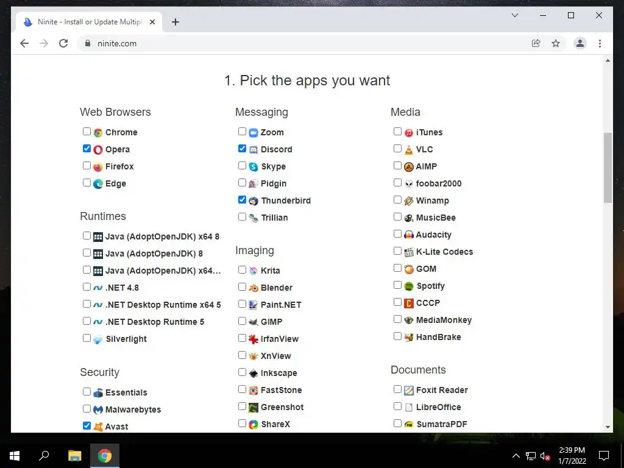
Task: Click the Blender logo icon
Action: coord(253,288)
